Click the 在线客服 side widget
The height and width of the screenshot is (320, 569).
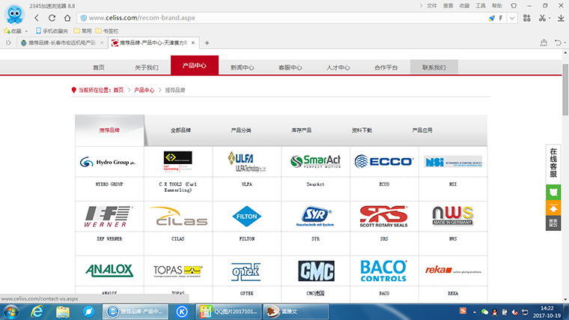tap(553, 163)
